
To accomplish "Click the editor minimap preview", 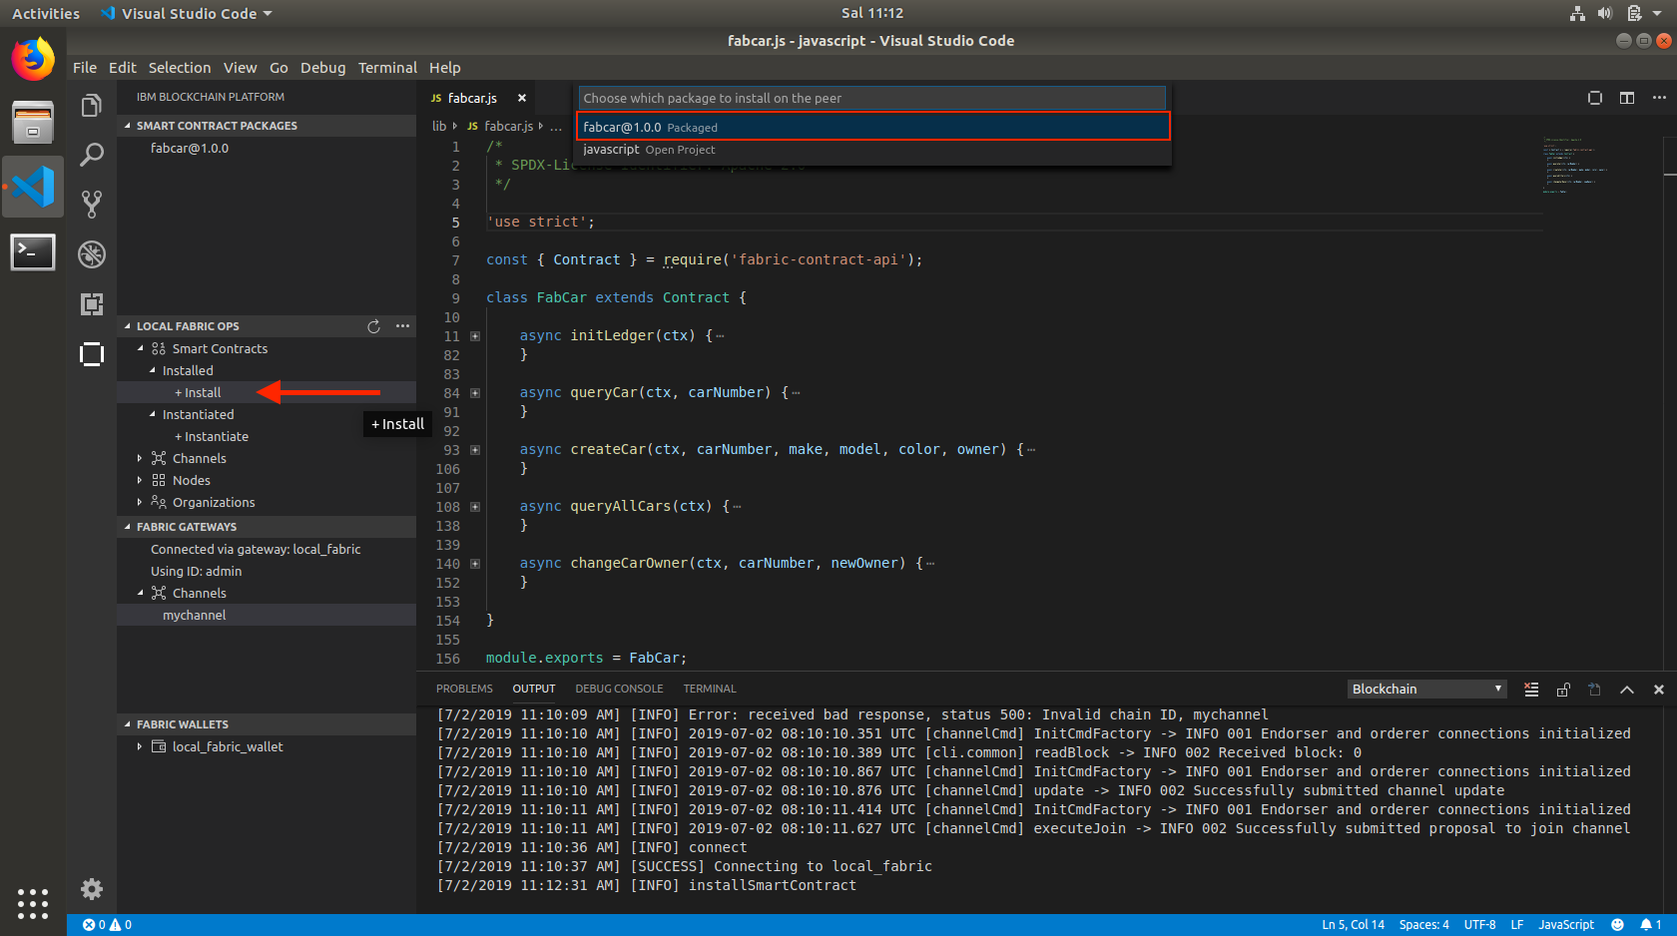I will click(x=1575, y=165).
